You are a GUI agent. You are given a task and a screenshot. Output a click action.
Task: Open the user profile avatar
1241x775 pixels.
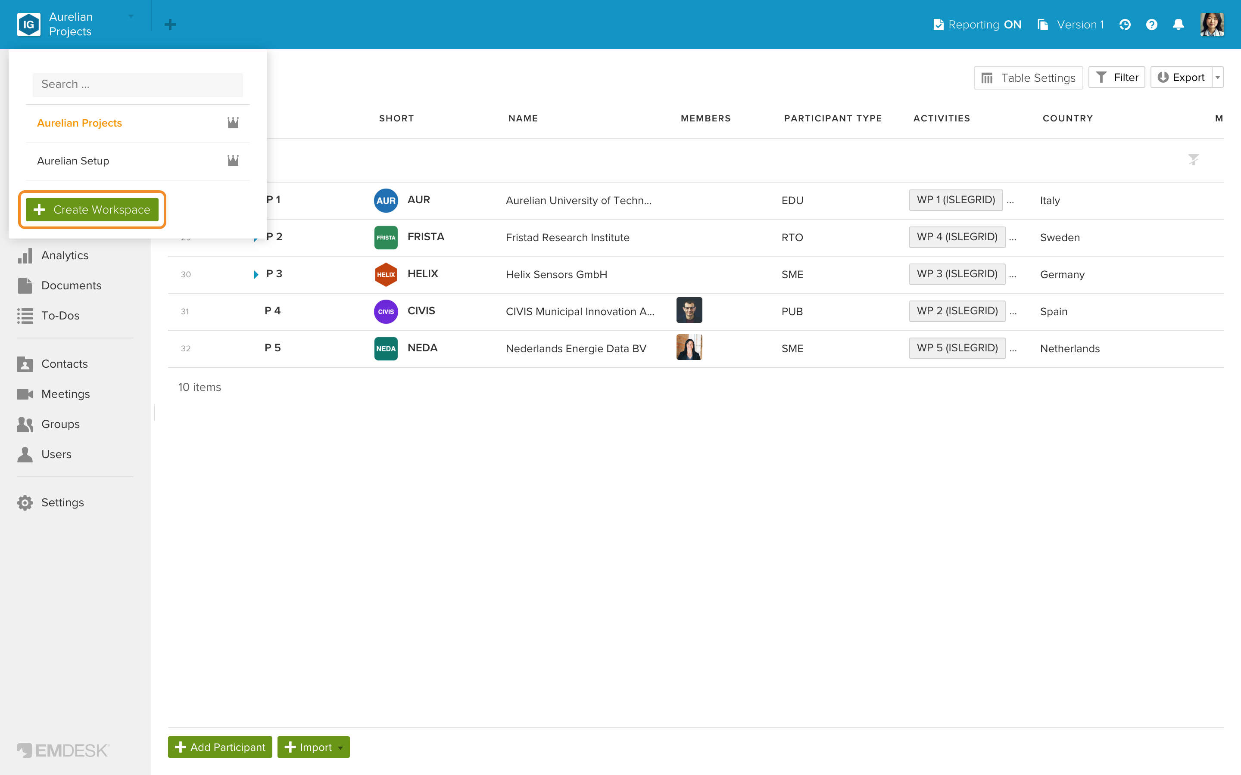tap(1212, 25)
